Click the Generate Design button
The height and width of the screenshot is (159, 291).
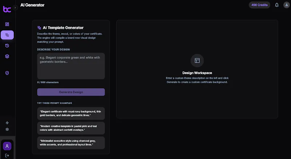(71, 92)
